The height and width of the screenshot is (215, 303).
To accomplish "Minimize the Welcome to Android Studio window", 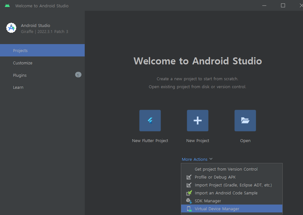I will [x=264, y=6].
